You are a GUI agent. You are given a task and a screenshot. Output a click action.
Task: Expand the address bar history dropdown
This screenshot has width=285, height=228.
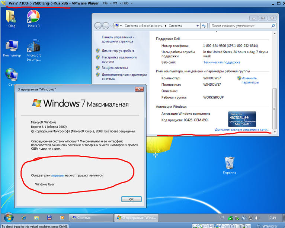point(198,26)
